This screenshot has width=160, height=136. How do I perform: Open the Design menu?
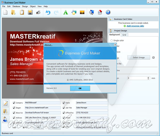pos(25,6)
